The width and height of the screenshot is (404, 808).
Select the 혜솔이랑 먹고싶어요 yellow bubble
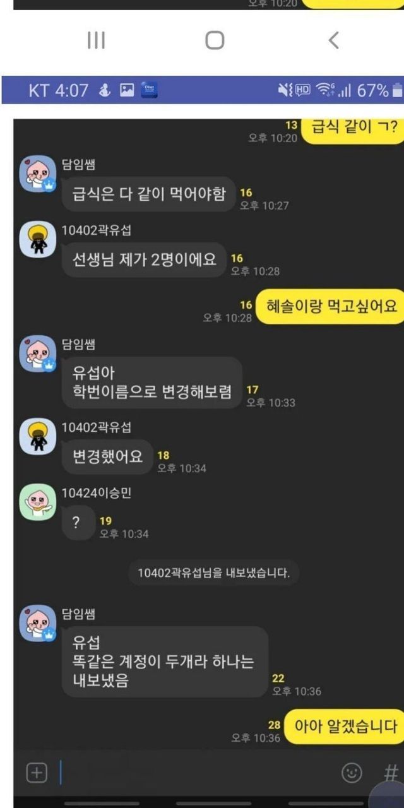pyautogui.click(x=331, y=307)
